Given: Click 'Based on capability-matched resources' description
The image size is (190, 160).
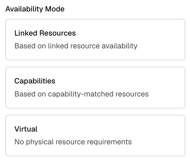Looking at the screenshot, I should [81, 94].
